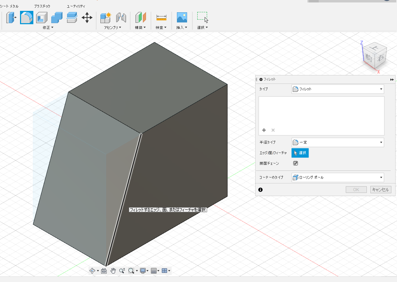397x282 pixels.
Task: Click the Display Settings monitor icon
Action: 143,271
